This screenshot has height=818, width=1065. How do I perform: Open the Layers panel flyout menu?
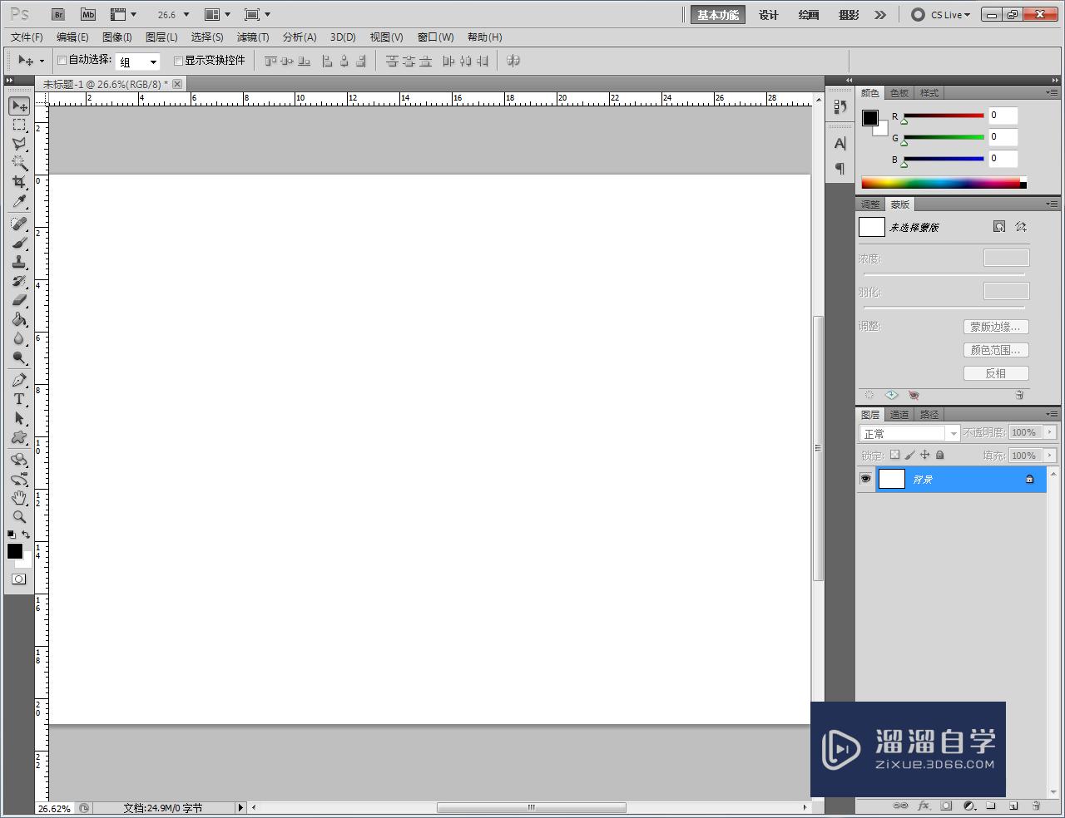tap(1052, 414)
